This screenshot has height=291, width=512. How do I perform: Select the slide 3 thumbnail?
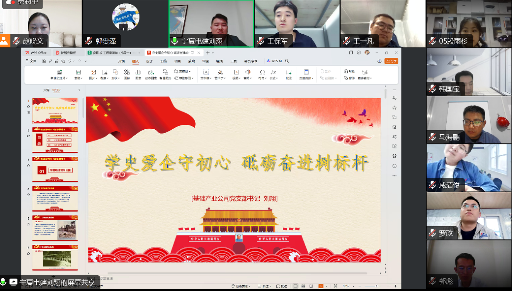pyautogui.click(x=55, y=169)
